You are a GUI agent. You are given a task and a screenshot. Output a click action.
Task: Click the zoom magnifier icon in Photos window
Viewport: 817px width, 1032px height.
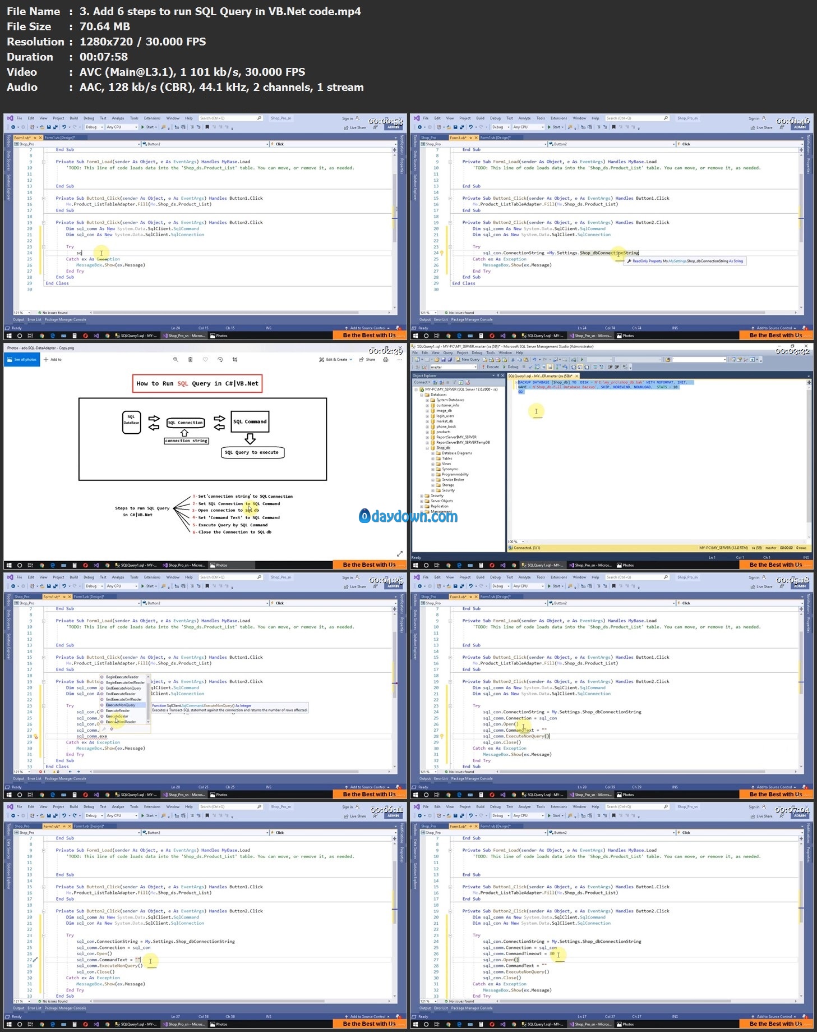click(x=176, y=359)
